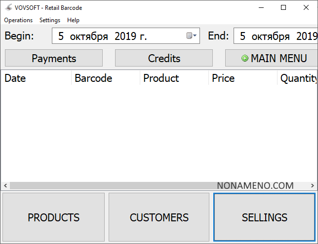Click the VOVSOFT app icon in title bar
This screenshot has width=318, height=244.
(8, 8)
